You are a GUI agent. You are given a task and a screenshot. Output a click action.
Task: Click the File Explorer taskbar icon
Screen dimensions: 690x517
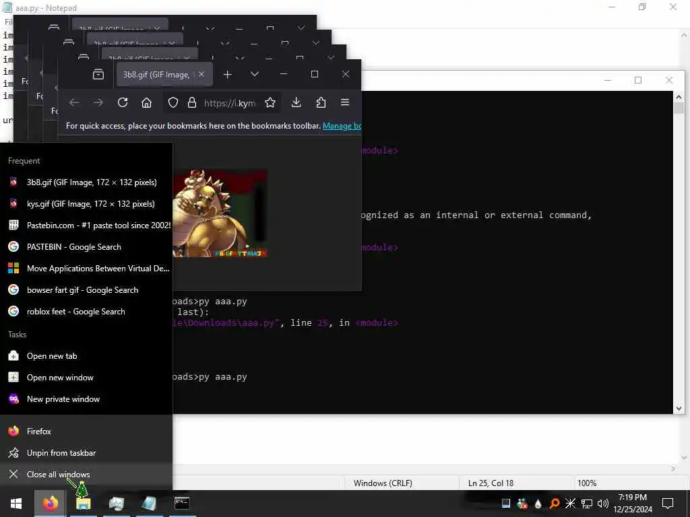click(83, 504)
